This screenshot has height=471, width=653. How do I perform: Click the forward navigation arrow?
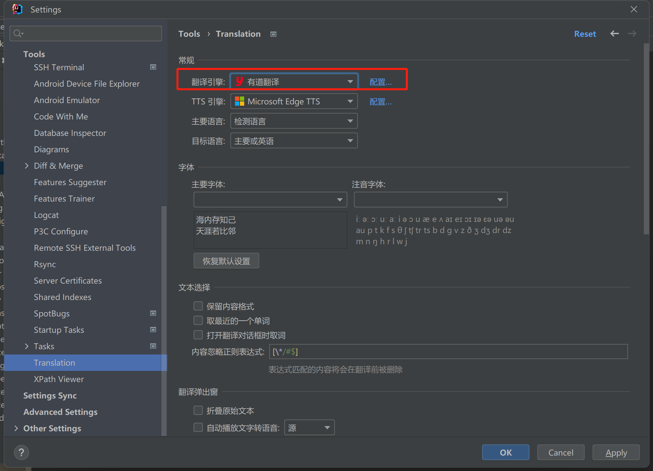point(632,34)
